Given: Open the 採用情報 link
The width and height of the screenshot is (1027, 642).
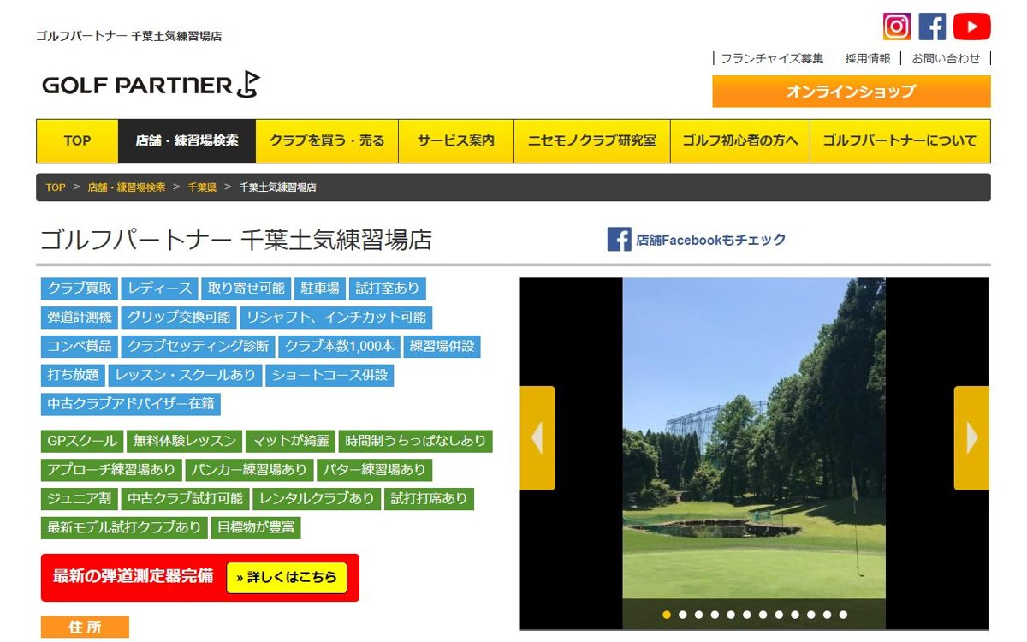Looking at the screenshot, I should click(x=868, y=59).
